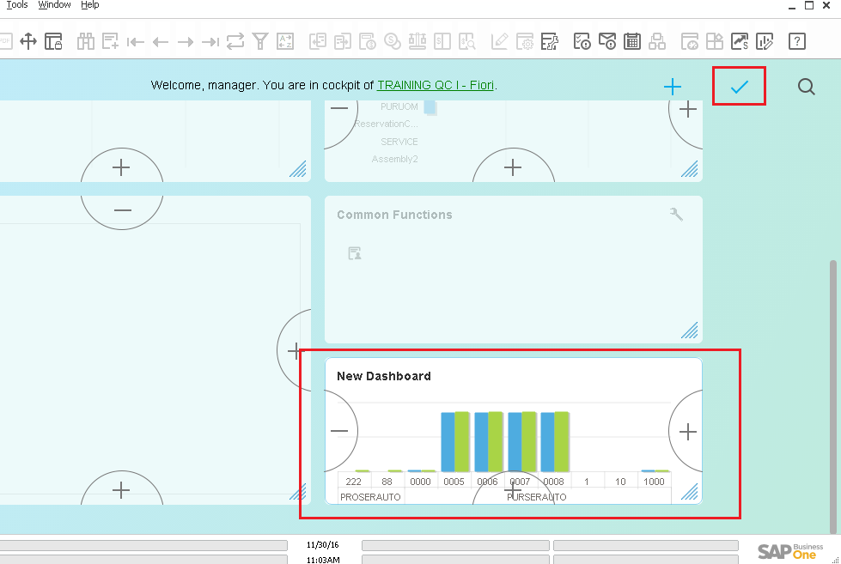Open the Calendar toolbar icon

(x=631, y=40)
